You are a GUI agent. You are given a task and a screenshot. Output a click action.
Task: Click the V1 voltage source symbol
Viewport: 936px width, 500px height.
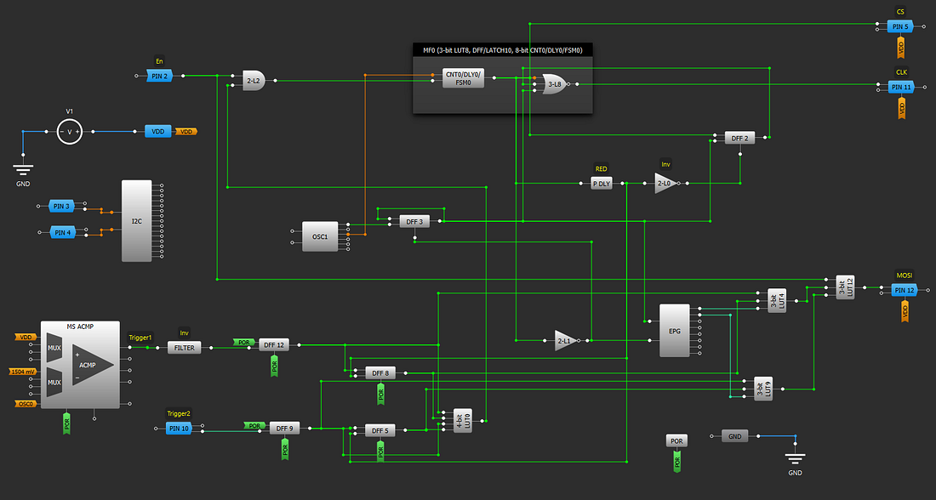click(x=70, y=131)
